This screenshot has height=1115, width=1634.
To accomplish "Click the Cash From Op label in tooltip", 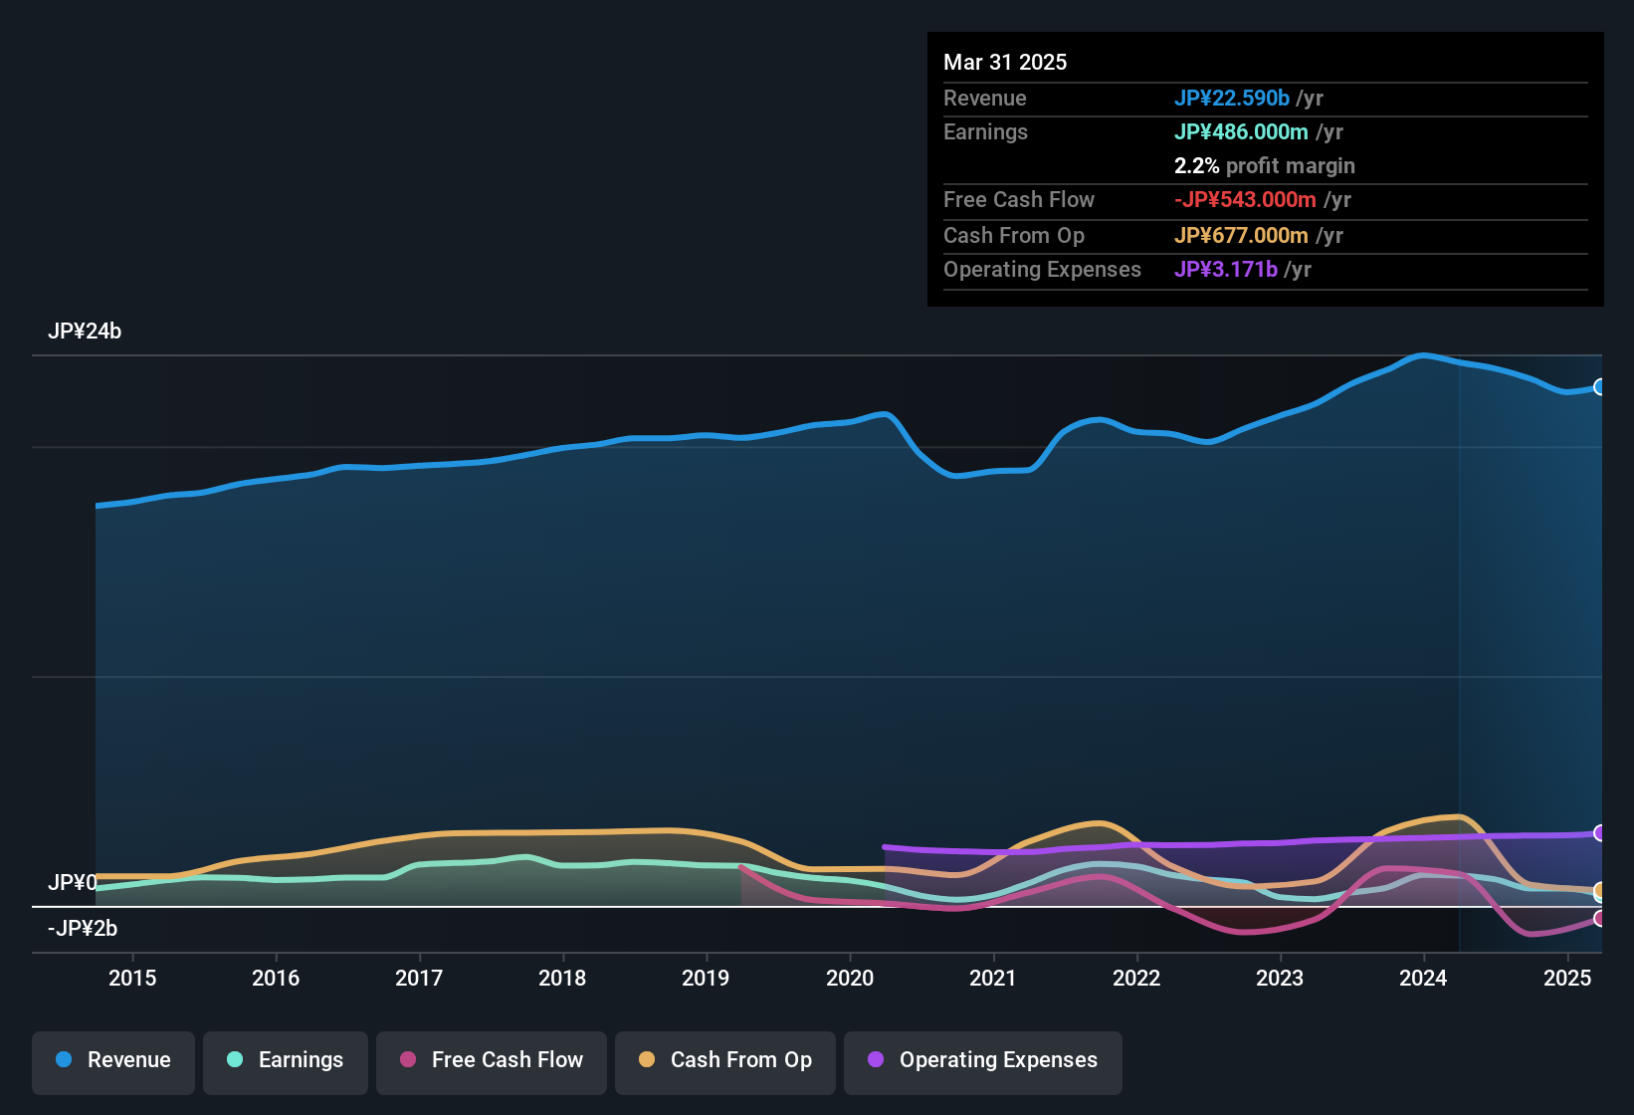I will pyautogui.click(x=1014, y=235).
